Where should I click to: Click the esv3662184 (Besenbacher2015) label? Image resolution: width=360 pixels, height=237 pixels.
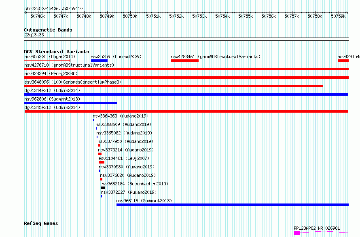tap(134, 184)
